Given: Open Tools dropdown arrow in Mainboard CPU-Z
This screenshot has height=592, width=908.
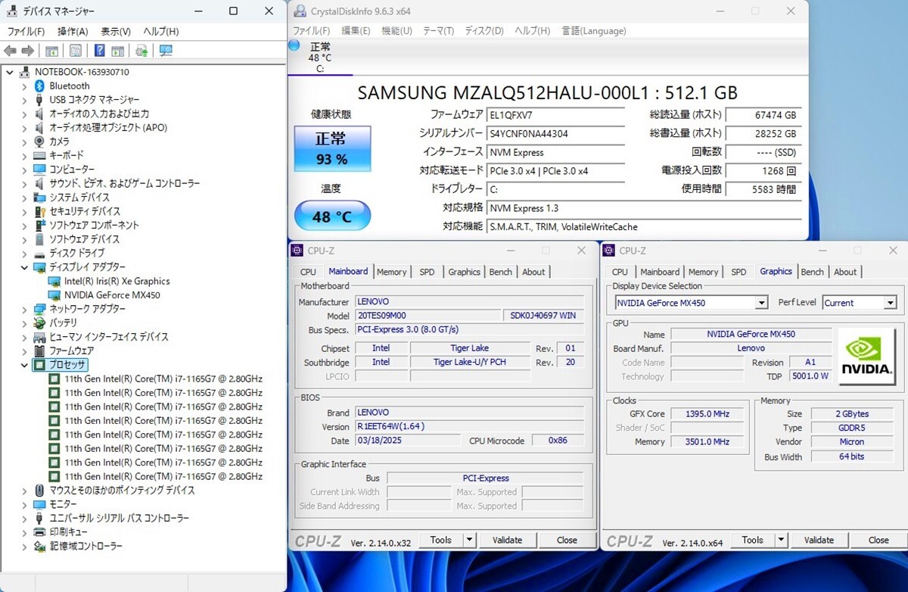Looking at the screenshot, I should pyautogui.click(x=469, y=540).
